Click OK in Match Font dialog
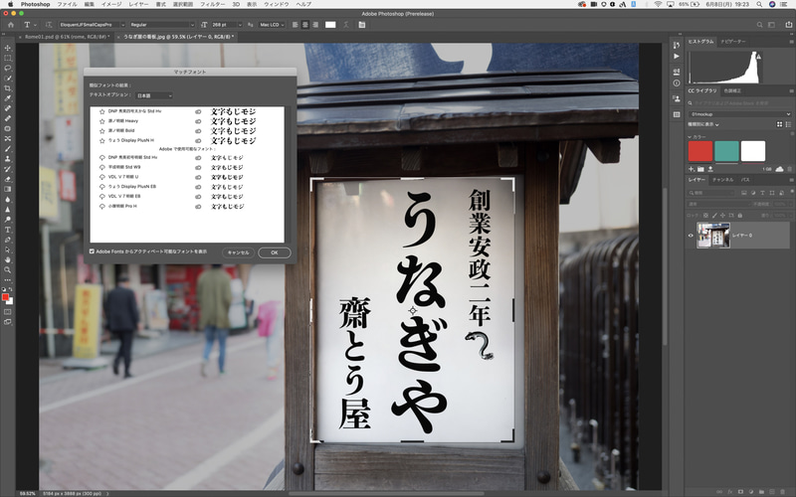This screenshot has height=497, width=796. point(275,252)
